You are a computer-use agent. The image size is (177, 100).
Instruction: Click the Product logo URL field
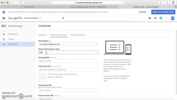68,70
